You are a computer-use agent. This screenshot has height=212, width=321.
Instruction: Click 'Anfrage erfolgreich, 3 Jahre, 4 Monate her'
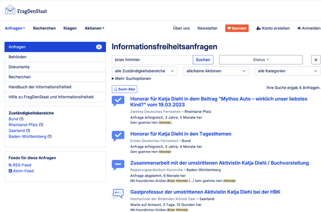tap(166, 147)
